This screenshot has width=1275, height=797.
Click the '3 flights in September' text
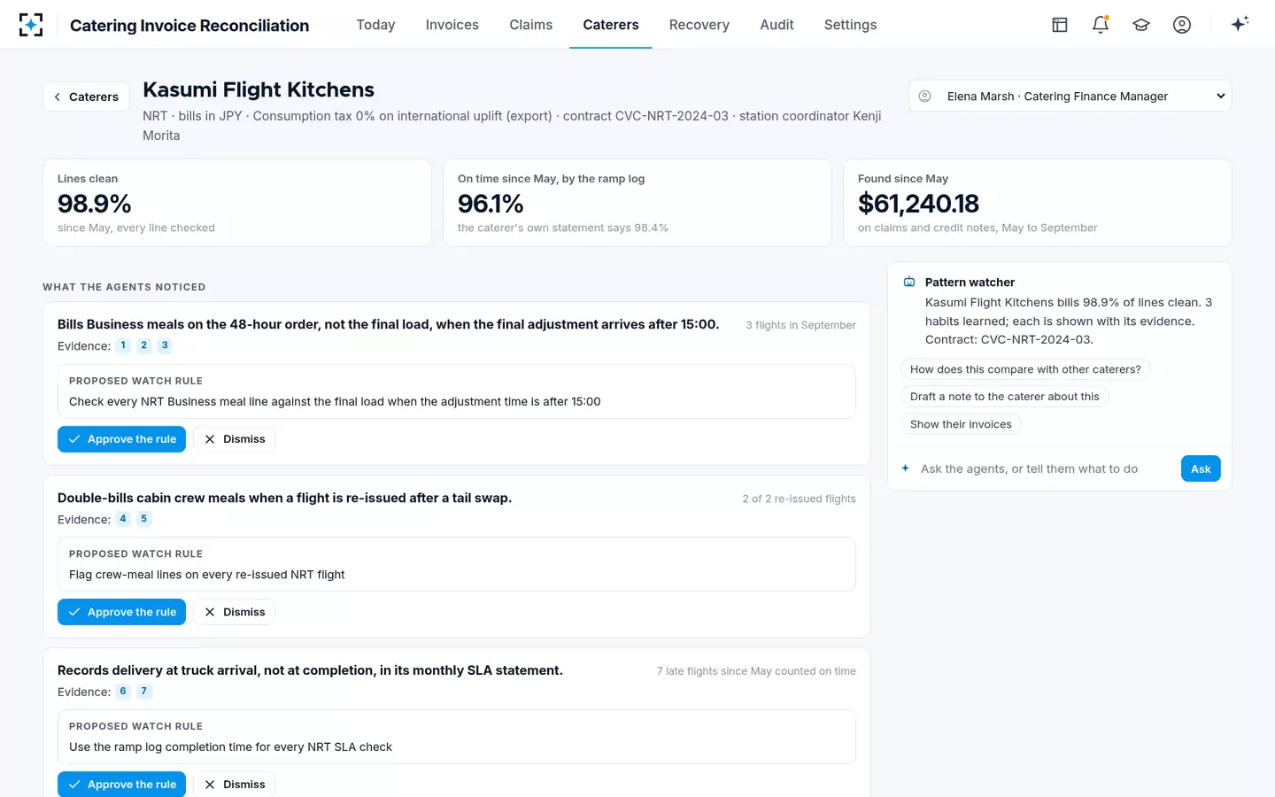[800, 325]
